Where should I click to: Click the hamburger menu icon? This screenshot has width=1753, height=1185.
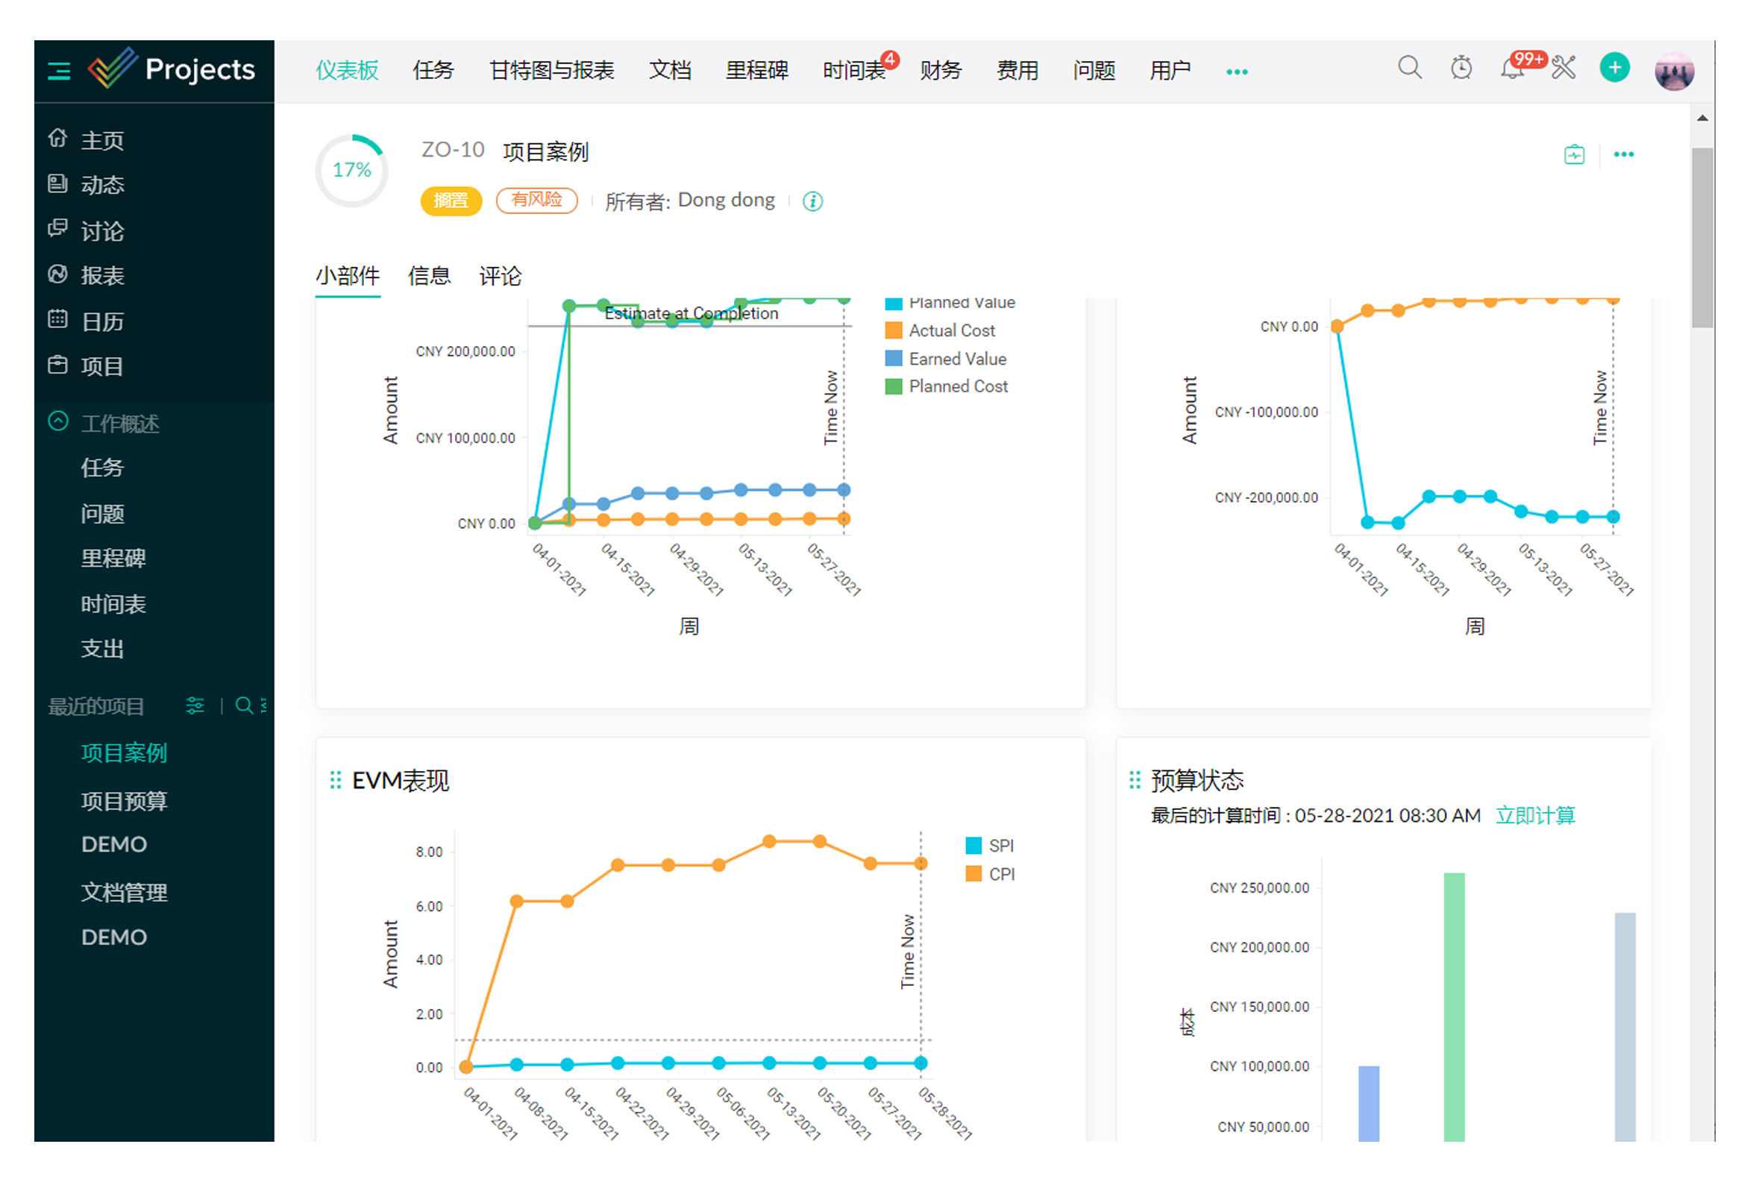point(59,71)
